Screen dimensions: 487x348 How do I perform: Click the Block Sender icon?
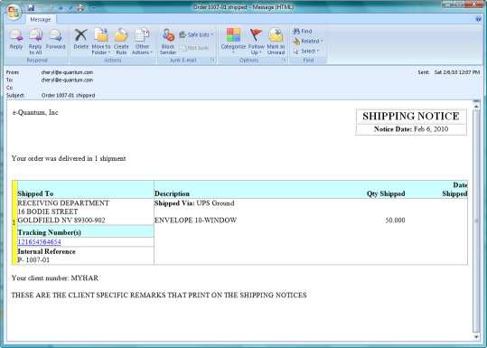coord(168,42)
